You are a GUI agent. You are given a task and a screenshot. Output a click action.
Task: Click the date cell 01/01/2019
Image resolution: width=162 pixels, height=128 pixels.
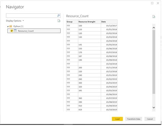pyautogui.click(x=109, y=75)
